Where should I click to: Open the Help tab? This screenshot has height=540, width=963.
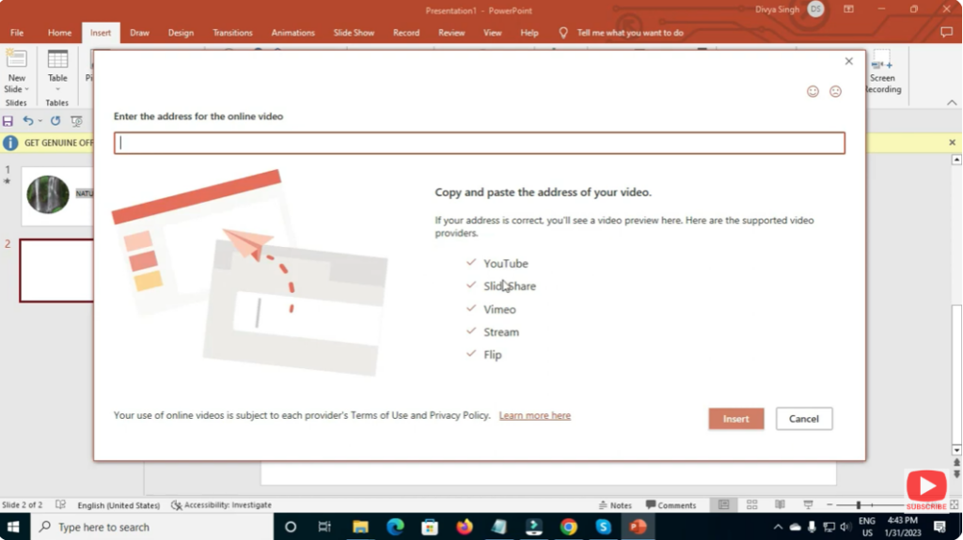tap(529, 33)
